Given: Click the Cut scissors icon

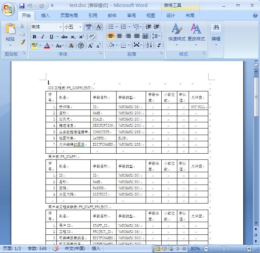Looking at the screenshot, I should (22, 26).
